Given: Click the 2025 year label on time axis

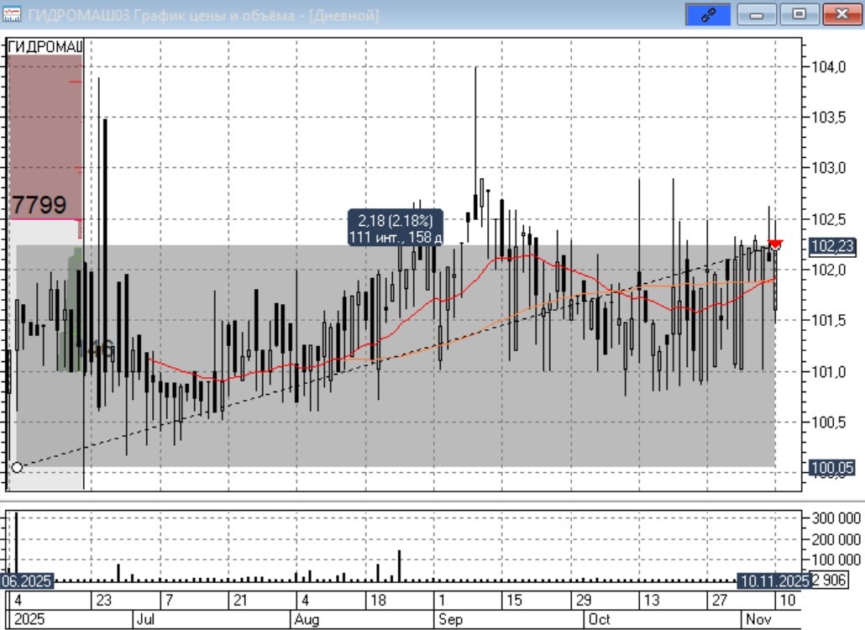Looking at the screenshot, I should pos(29,619).
